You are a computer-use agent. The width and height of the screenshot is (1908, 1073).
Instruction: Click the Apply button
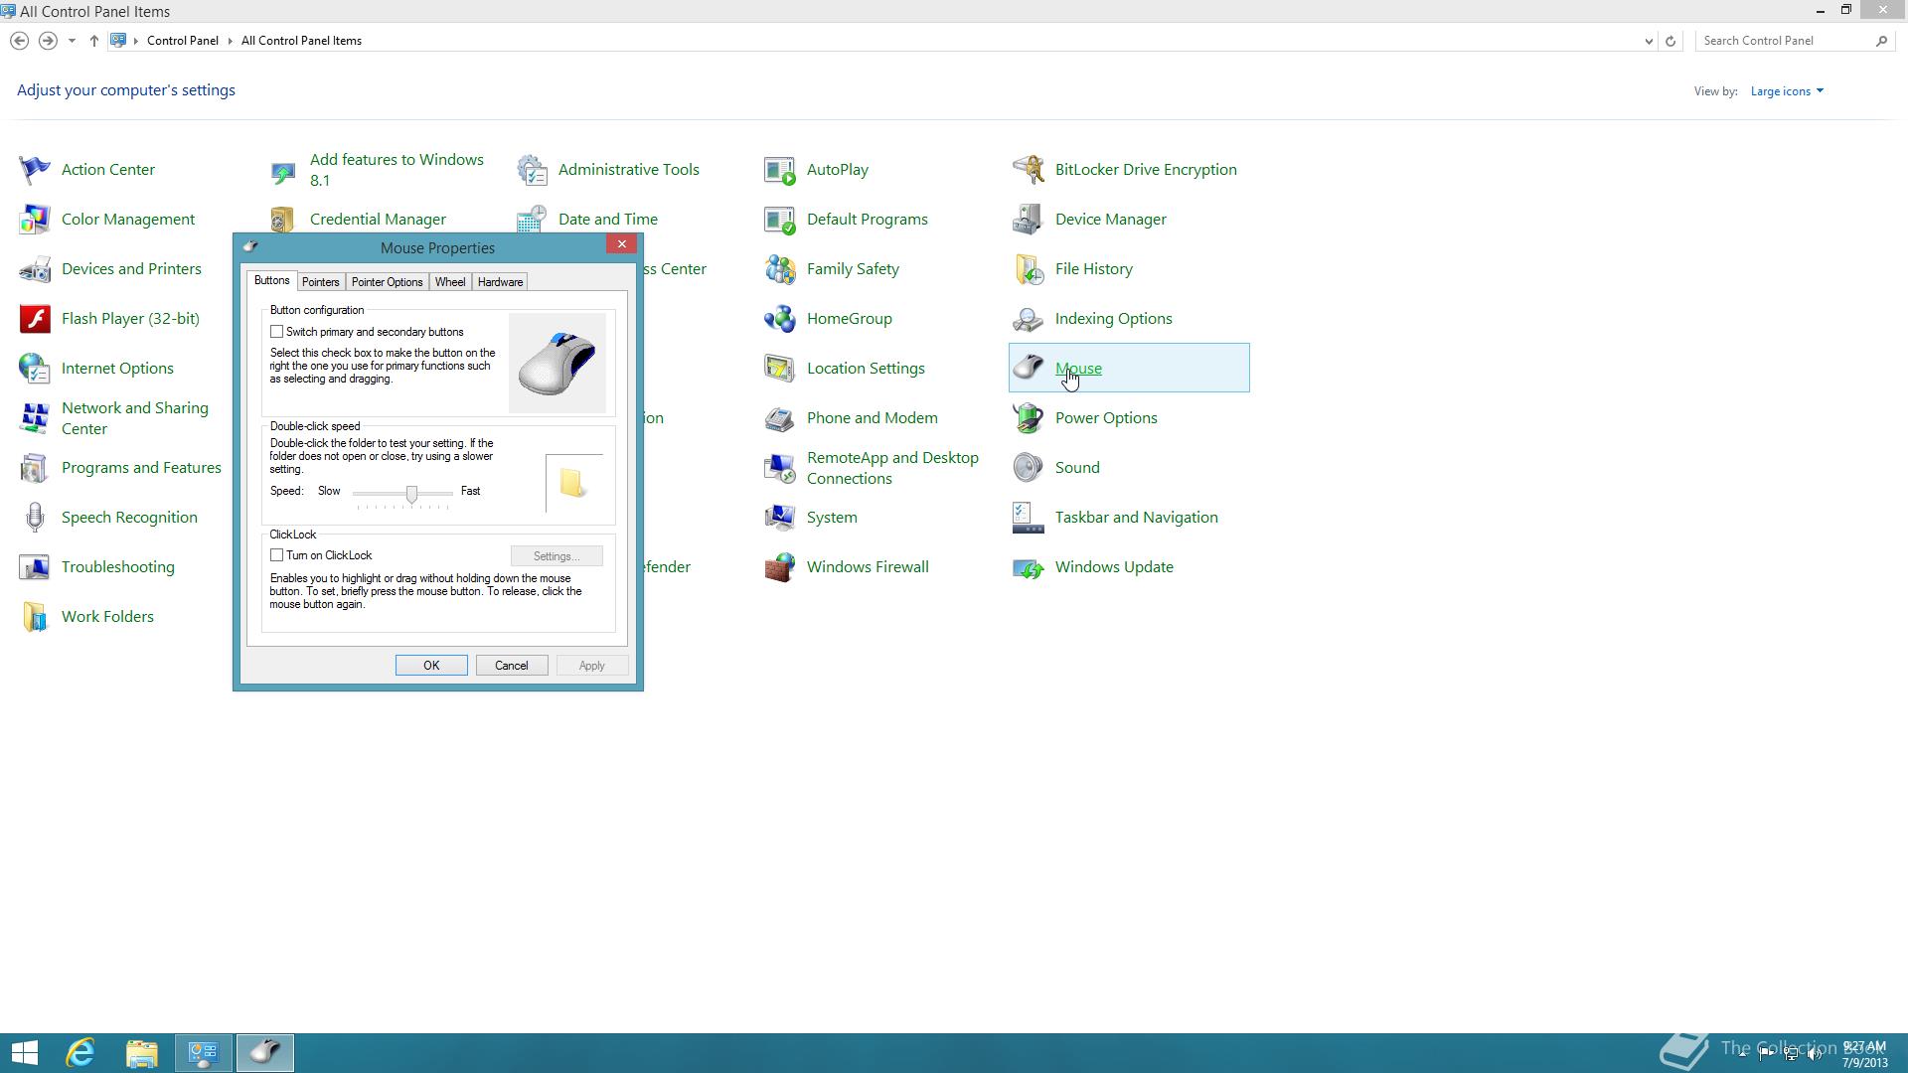click(x=592, y=666)
